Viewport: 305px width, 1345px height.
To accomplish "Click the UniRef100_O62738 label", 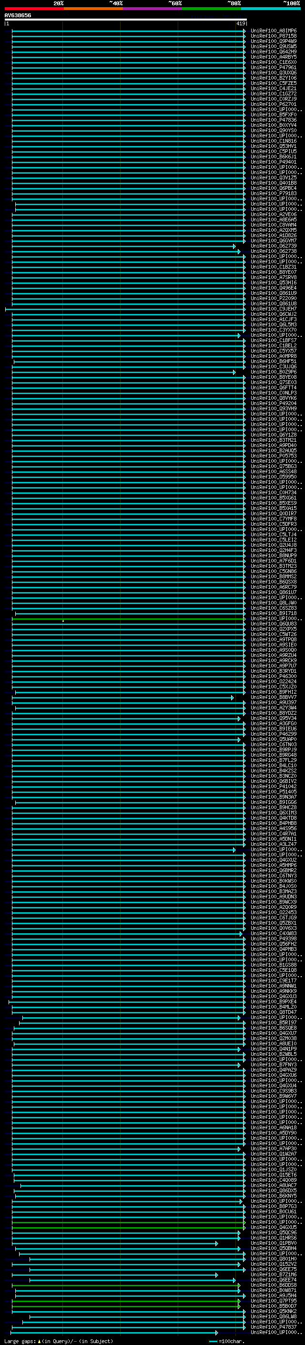I will 274,251.
